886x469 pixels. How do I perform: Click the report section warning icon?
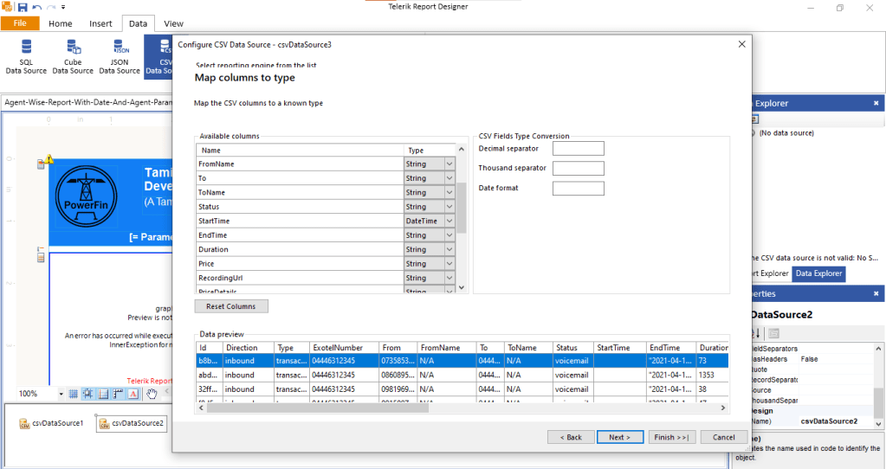[49, 159]
